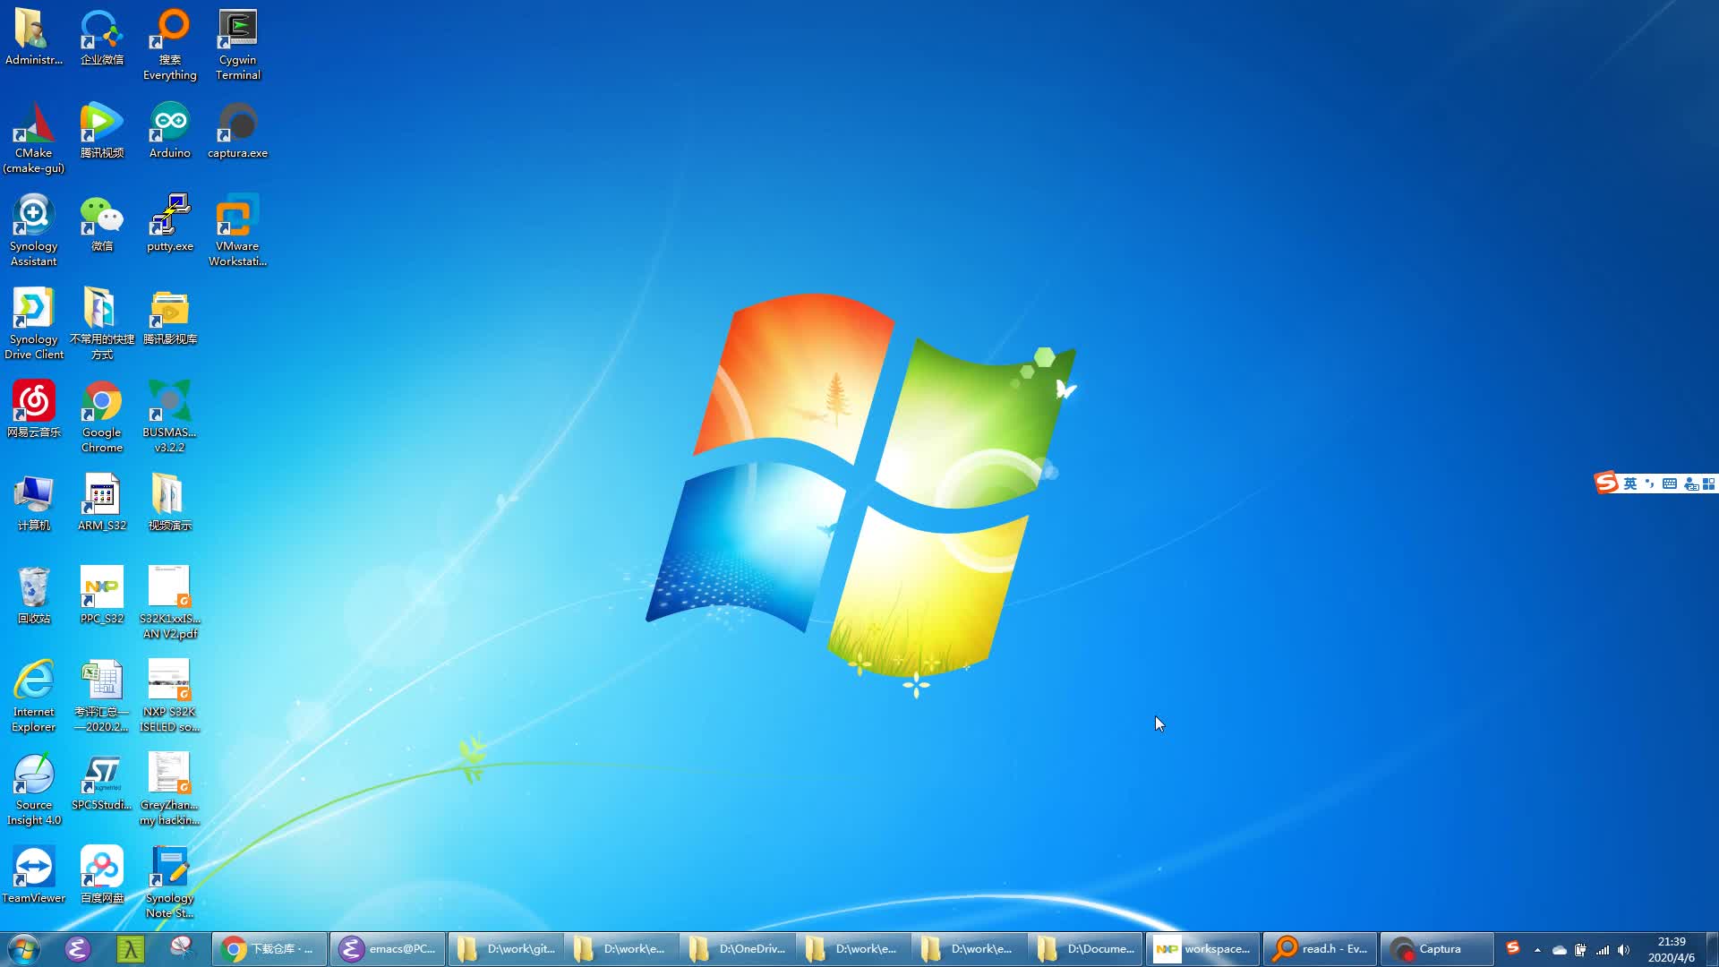Viewport: 1719px width, 967px height.
Task: Open network signal tray icon
Action: pos(1603,950)
